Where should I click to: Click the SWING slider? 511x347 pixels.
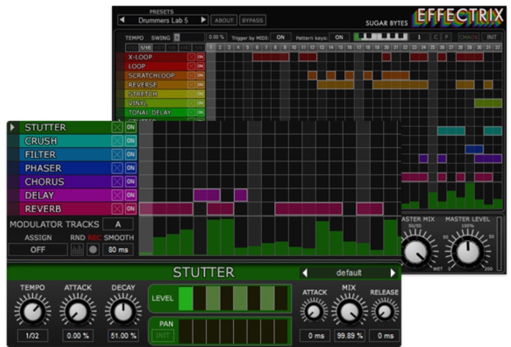pyautogui.click(x=189, y=37)
